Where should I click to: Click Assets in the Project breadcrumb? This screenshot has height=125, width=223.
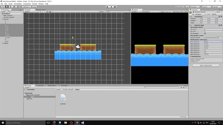tap(58, 90)
